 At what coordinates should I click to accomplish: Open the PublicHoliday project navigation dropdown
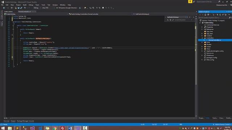pyautogui.click(x=36, y=14)
